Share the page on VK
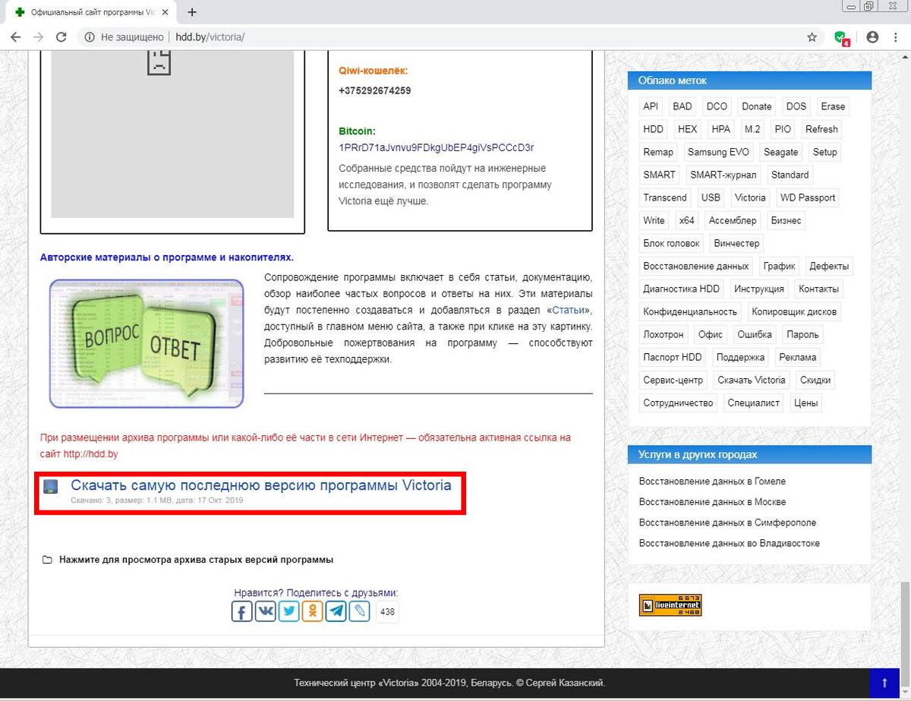Screen dimensions: 911x701 (x=266, y=611)
